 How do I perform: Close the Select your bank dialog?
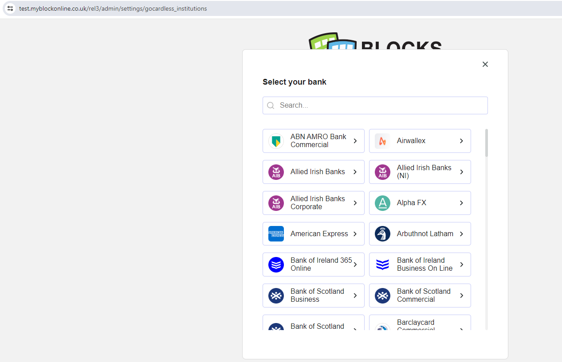coord(485,64)
